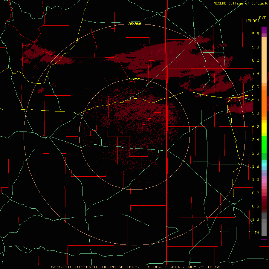The image size is (269, 269).
Task: Click the "100 NMI" range ring label
Action: 134,24
